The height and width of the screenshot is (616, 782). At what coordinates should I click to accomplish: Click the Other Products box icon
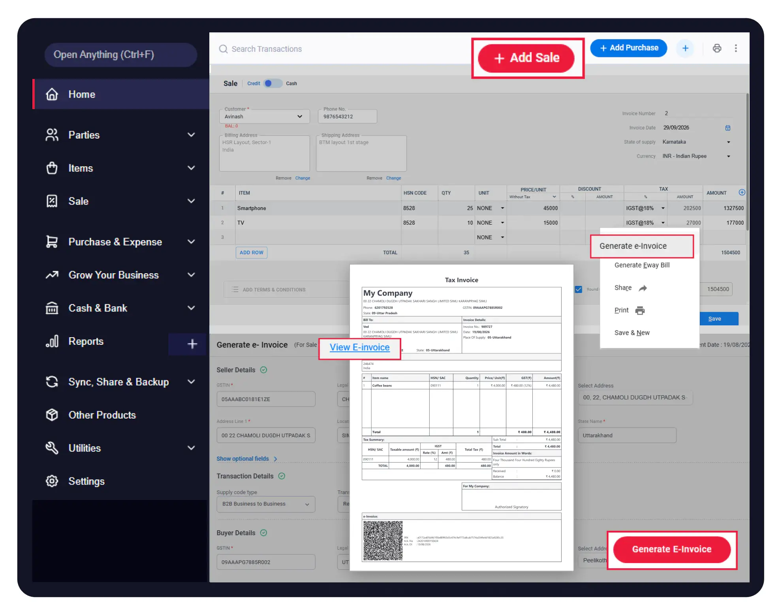coord(52,415)
